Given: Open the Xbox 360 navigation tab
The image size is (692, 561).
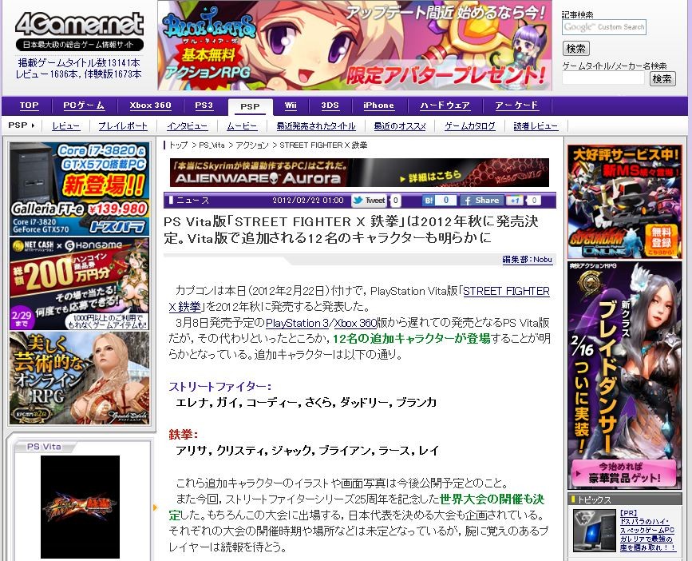Looking at the screenshot, I should coord(151,105).
